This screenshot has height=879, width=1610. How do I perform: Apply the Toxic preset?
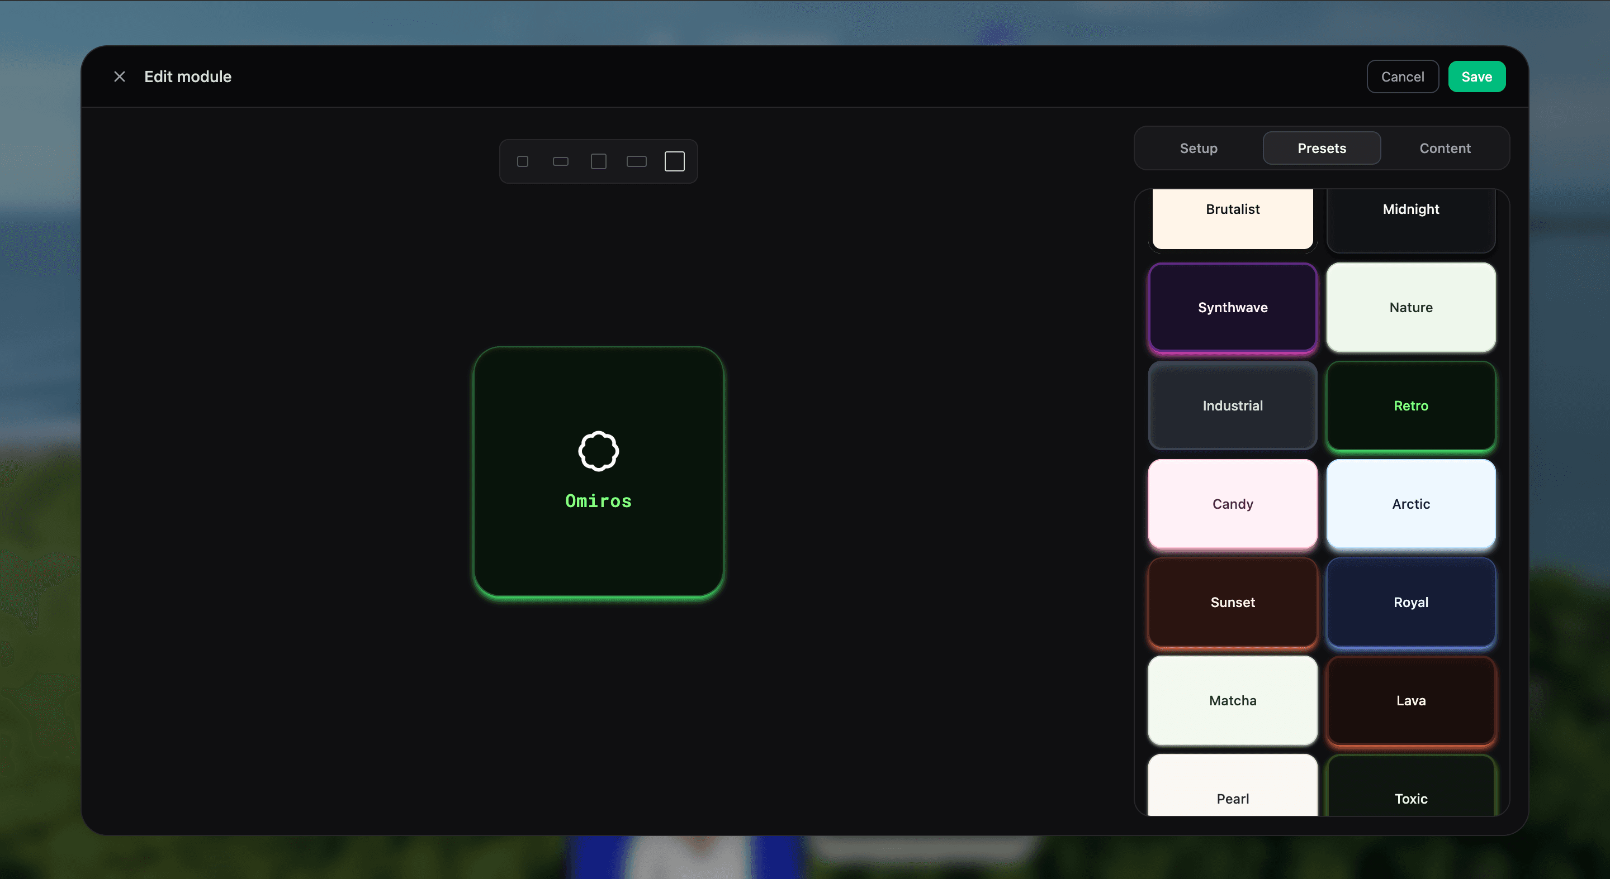(x=1410, y=785)
